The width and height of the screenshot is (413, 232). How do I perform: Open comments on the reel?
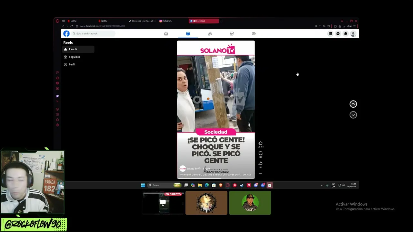tap(260, 153)
